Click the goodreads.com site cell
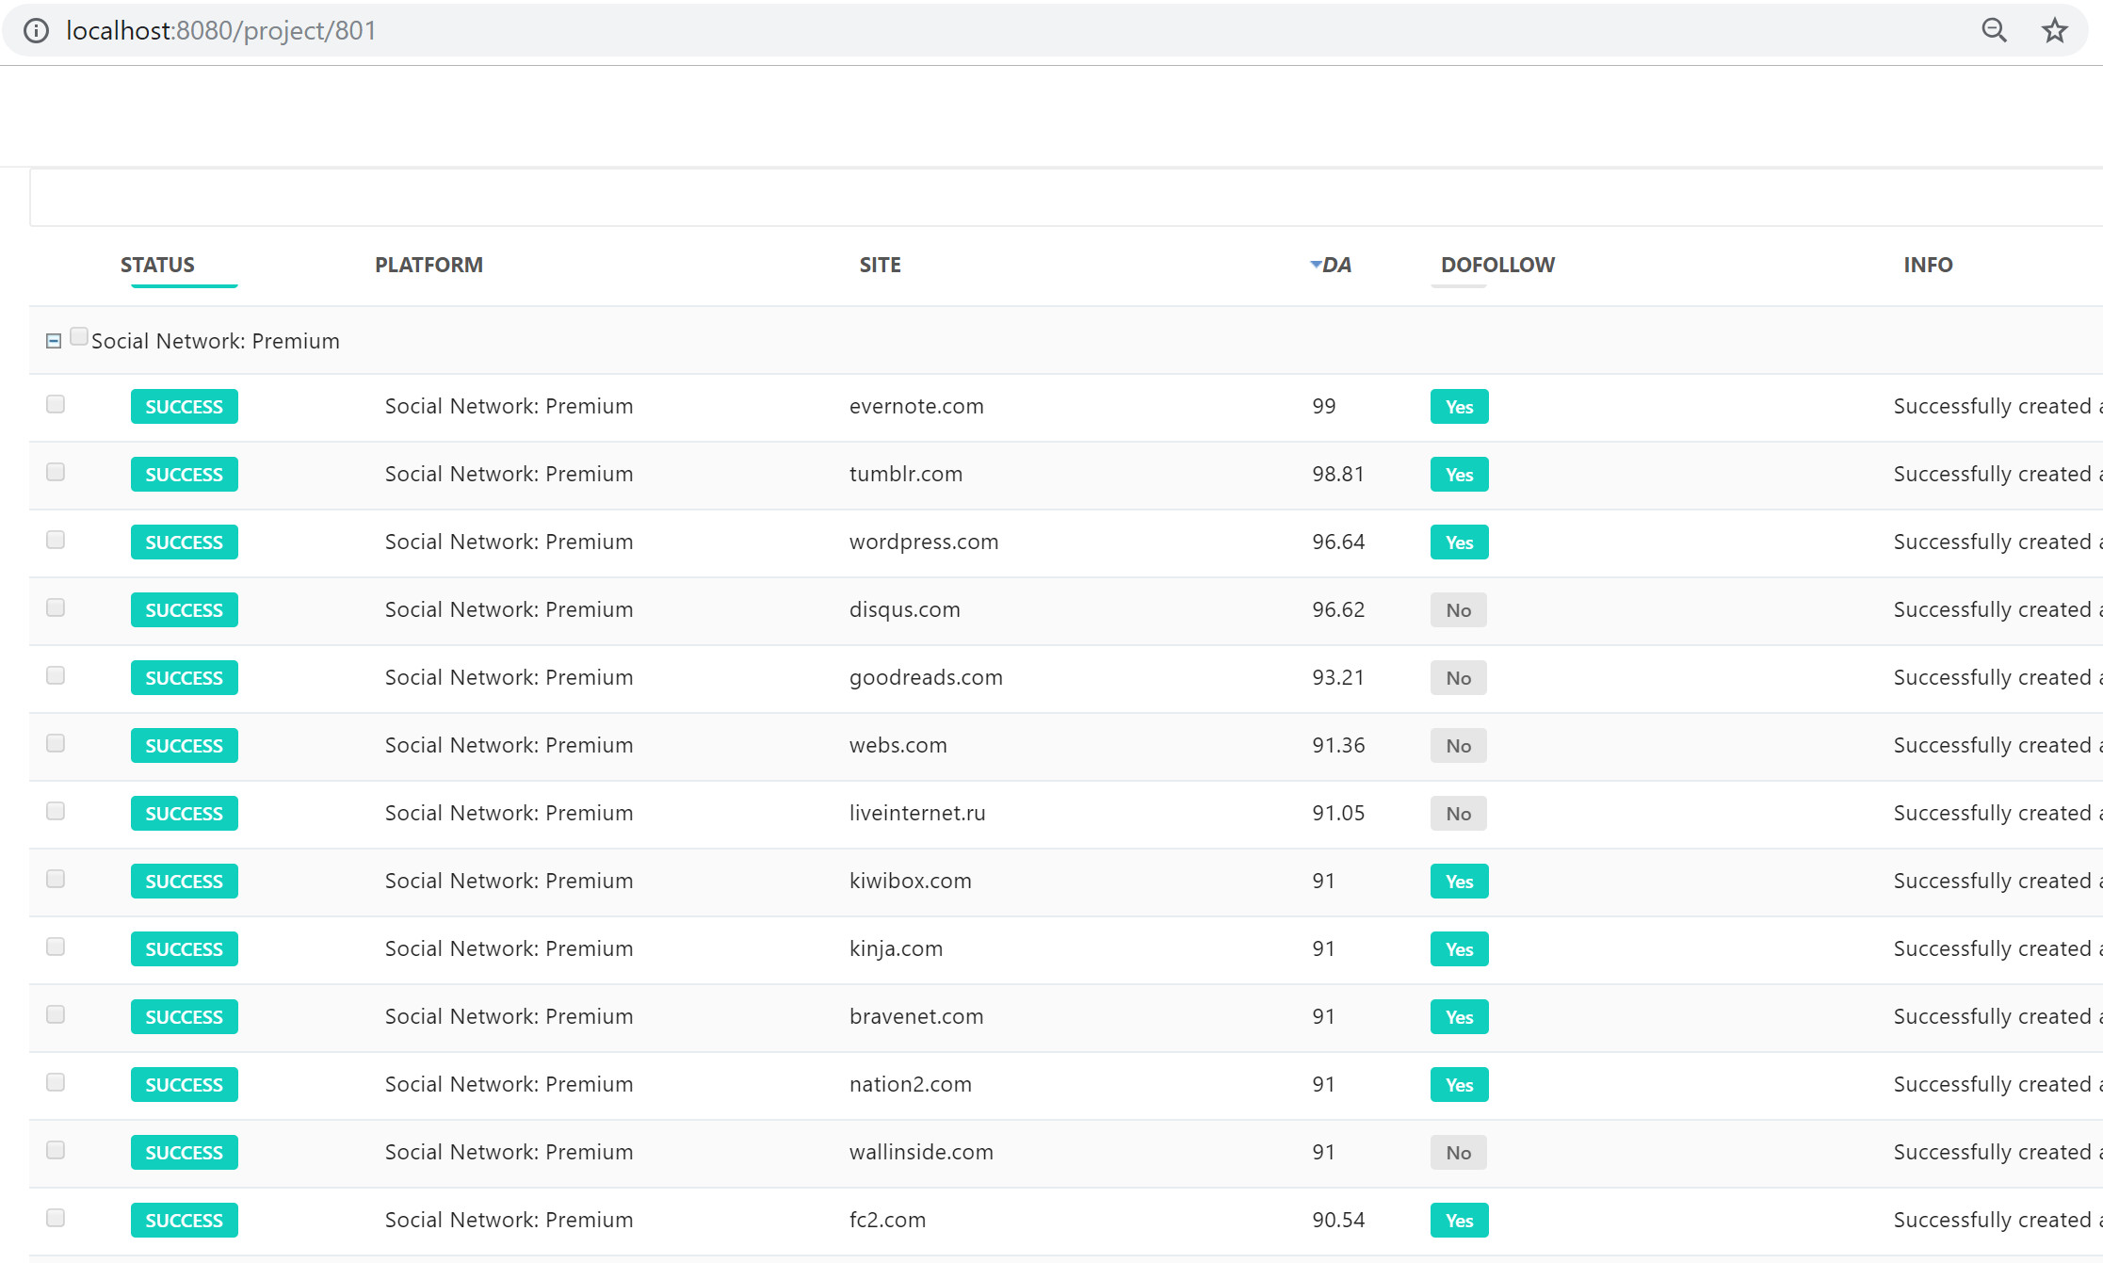The height and width of the screenshot is (1263, 2103). tap(926, 678)
